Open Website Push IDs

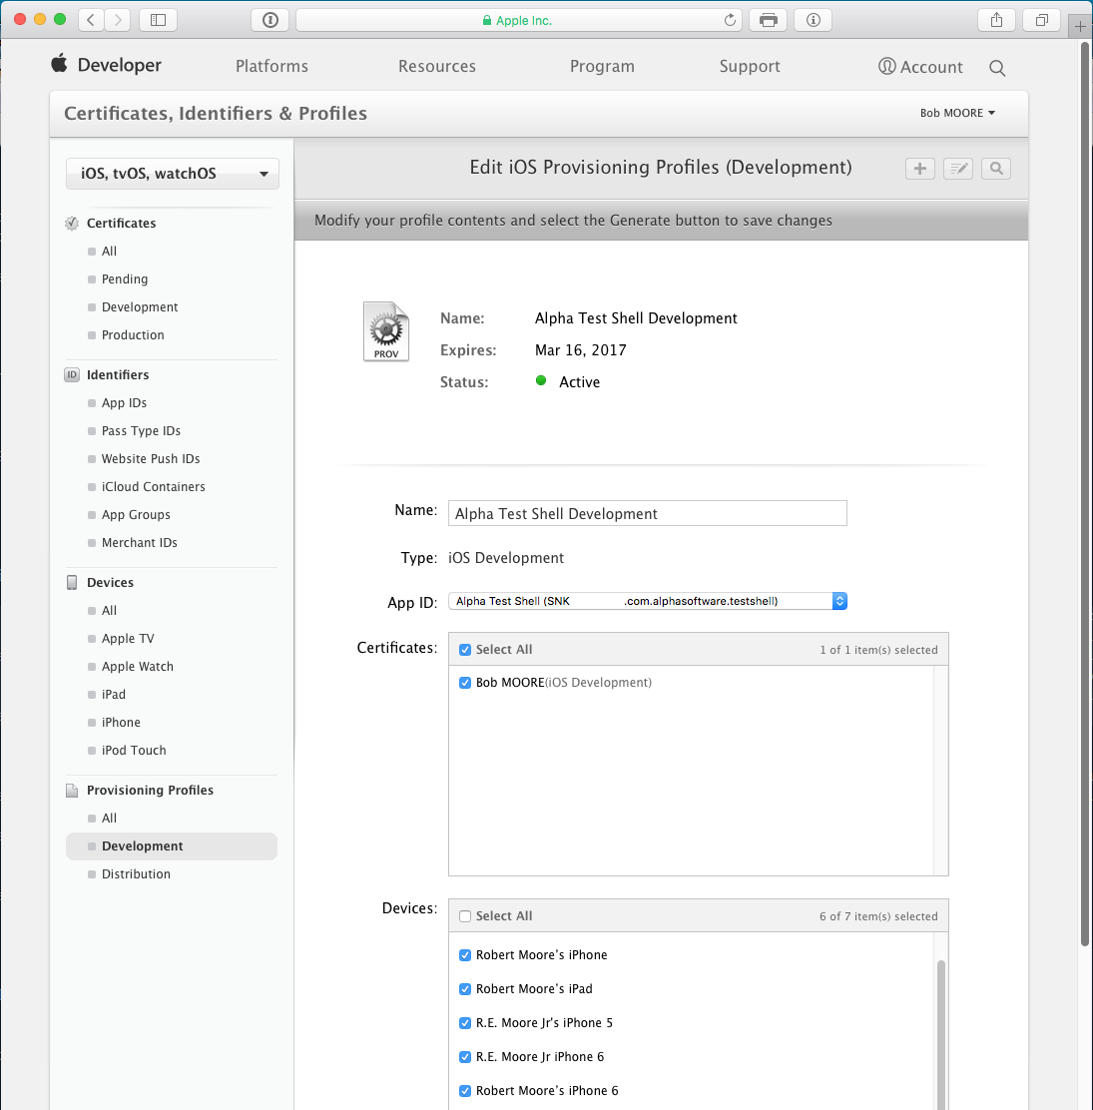[x=151, y=459]
